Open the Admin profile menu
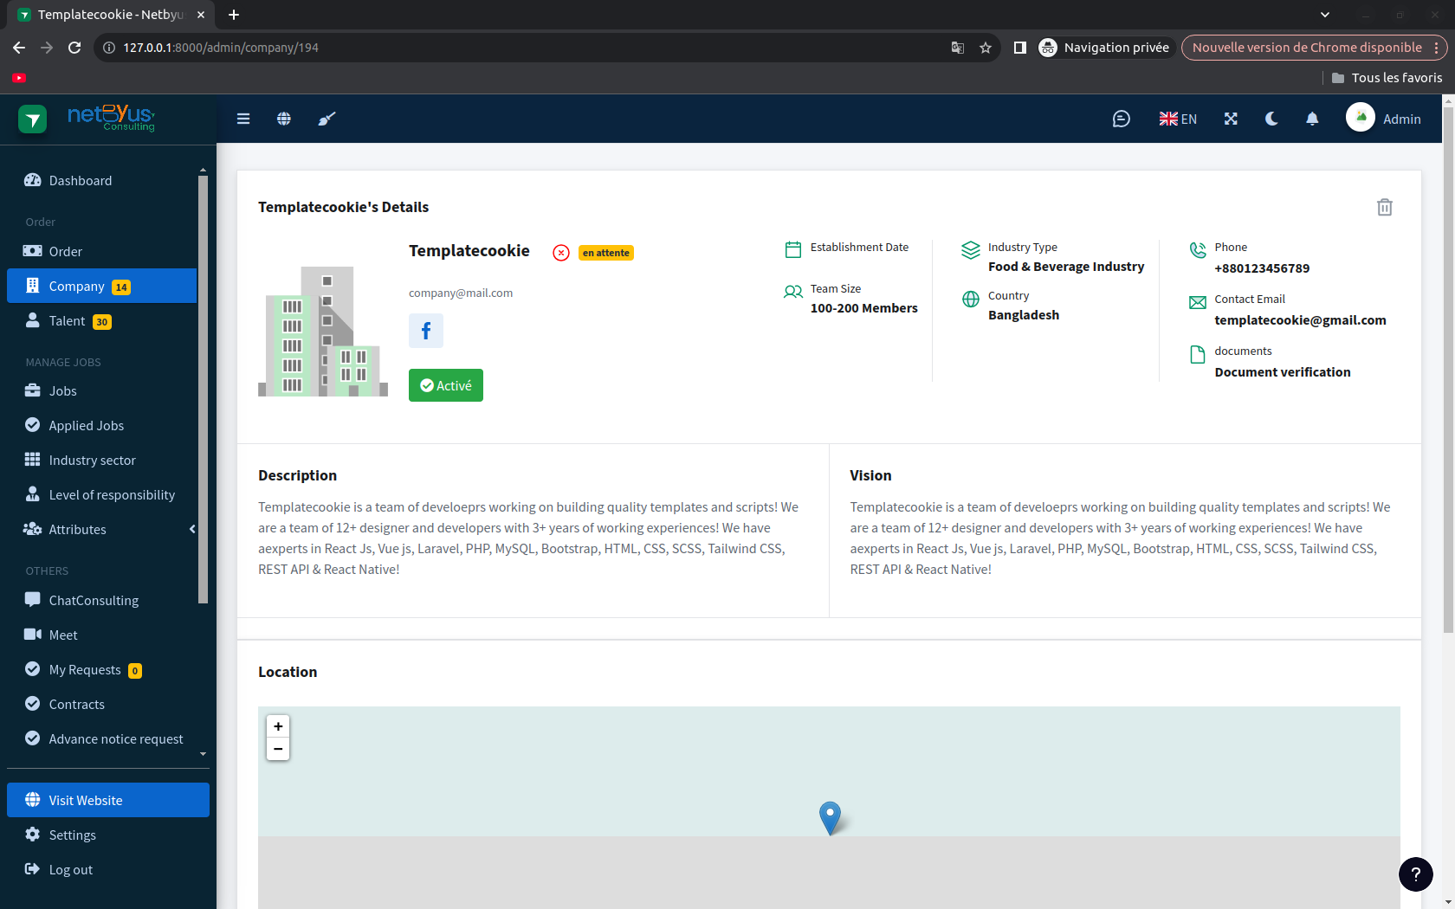This screenshot has width=1455, height=909. 1384,119
